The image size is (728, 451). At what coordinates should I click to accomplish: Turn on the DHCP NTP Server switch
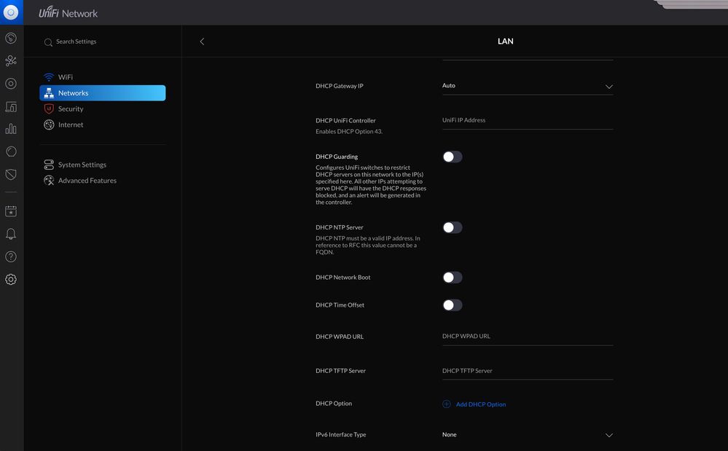click(452, 227)
